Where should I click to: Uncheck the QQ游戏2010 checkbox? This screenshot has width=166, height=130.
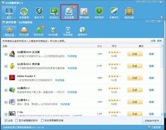point(6,54)
